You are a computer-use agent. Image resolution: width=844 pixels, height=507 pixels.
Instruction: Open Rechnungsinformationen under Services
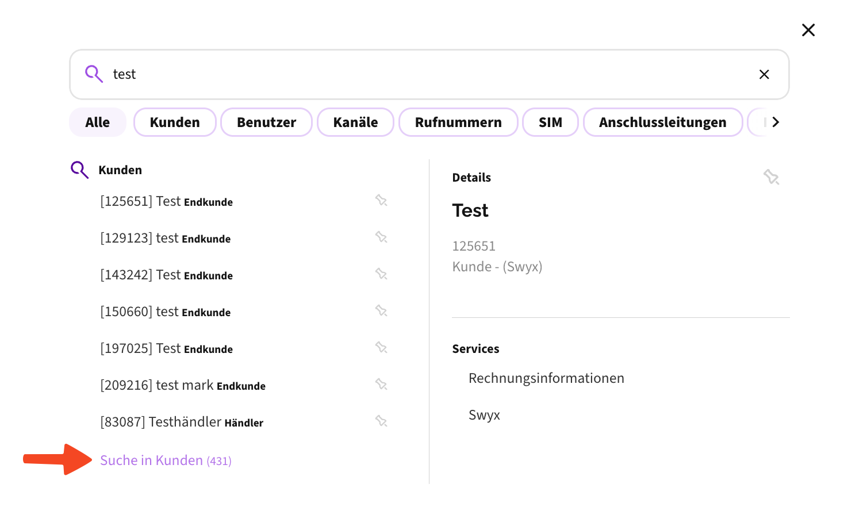546,378
